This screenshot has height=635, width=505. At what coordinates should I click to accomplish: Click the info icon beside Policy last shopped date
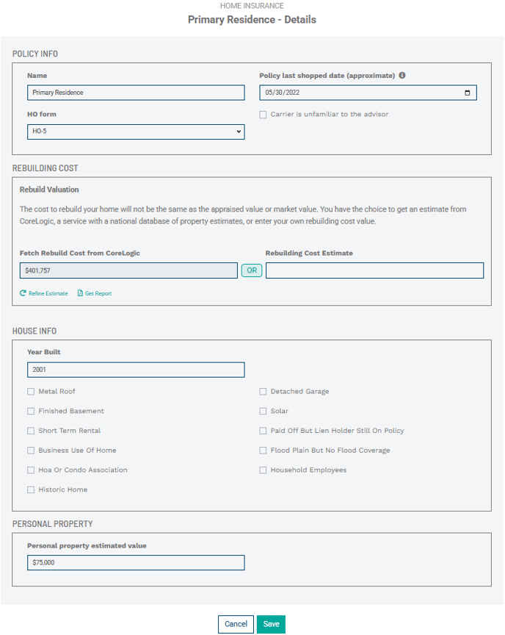tap(402, 76)
